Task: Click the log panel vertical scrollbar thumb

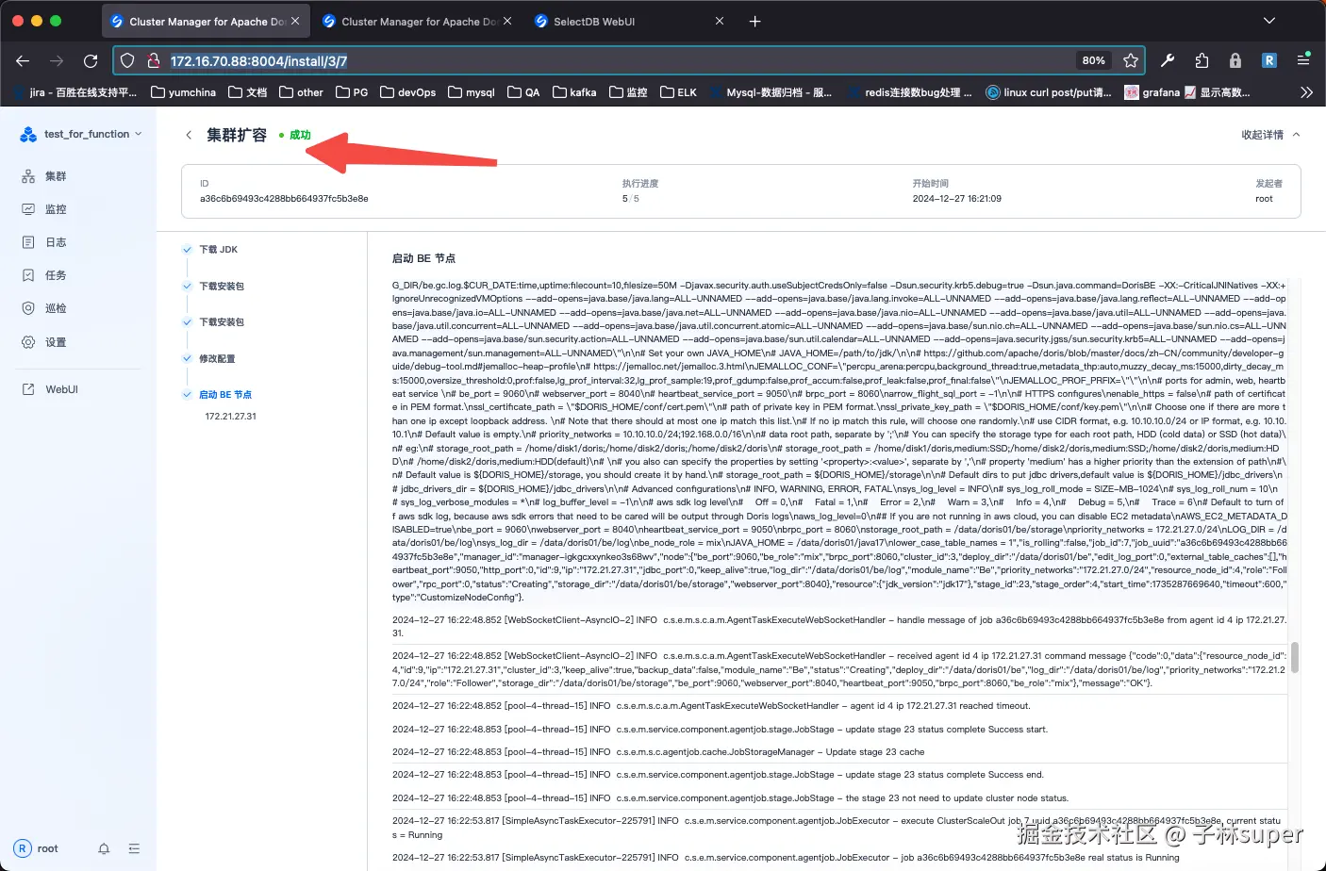Action: click(1295, 657)
